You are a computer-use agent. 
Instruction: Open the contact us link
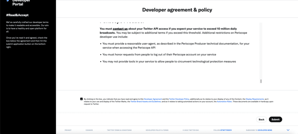point(120,29)
